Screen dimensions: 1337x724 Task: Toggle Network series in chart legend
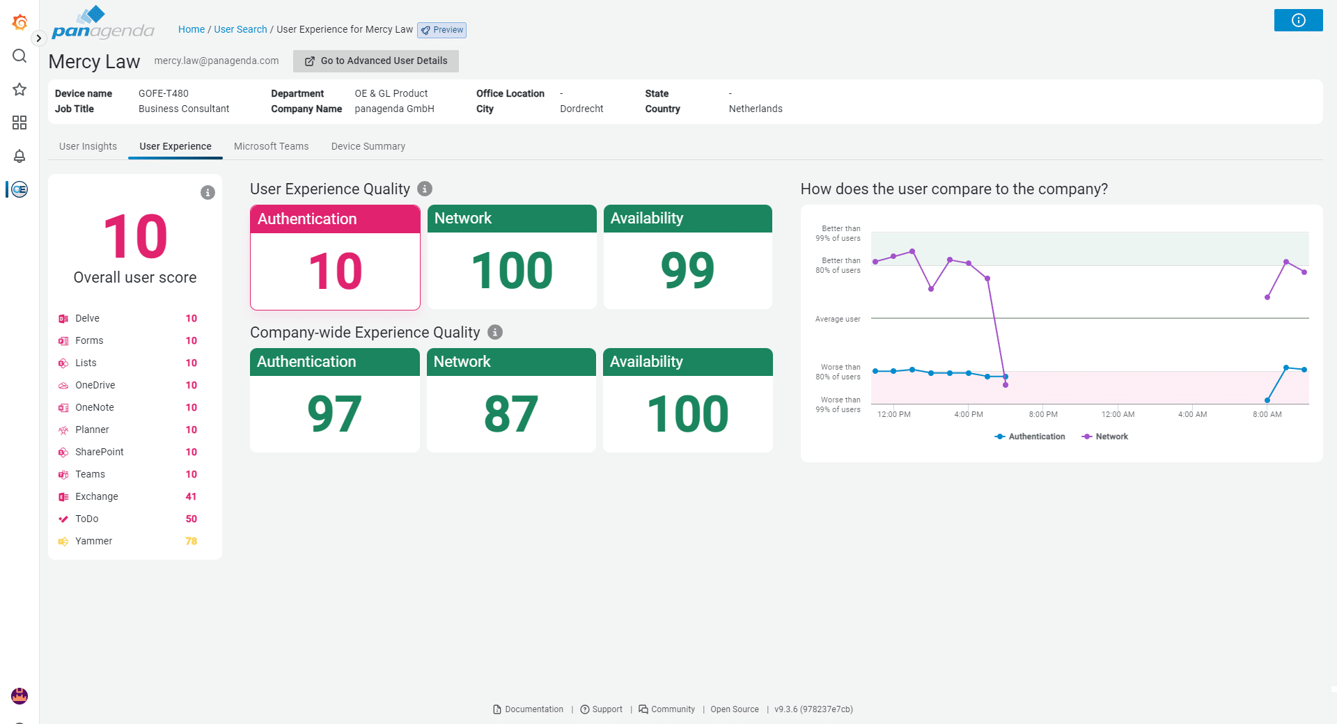(x=1104, y=436)
